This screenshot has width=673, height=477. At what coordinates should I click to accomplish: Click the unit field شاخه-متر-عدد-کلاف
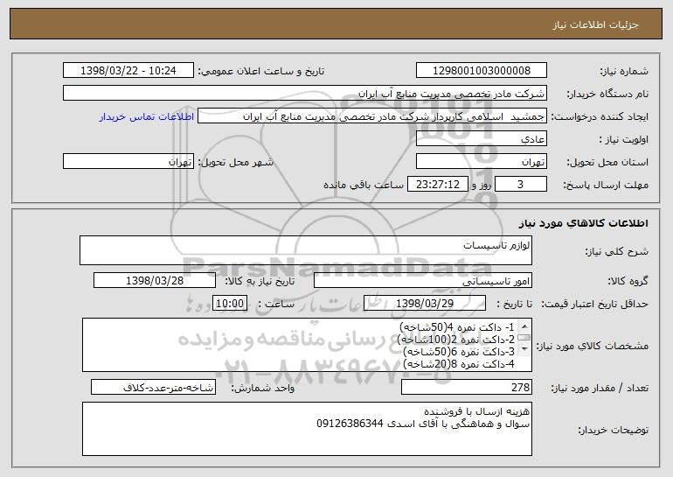(153, 387)
